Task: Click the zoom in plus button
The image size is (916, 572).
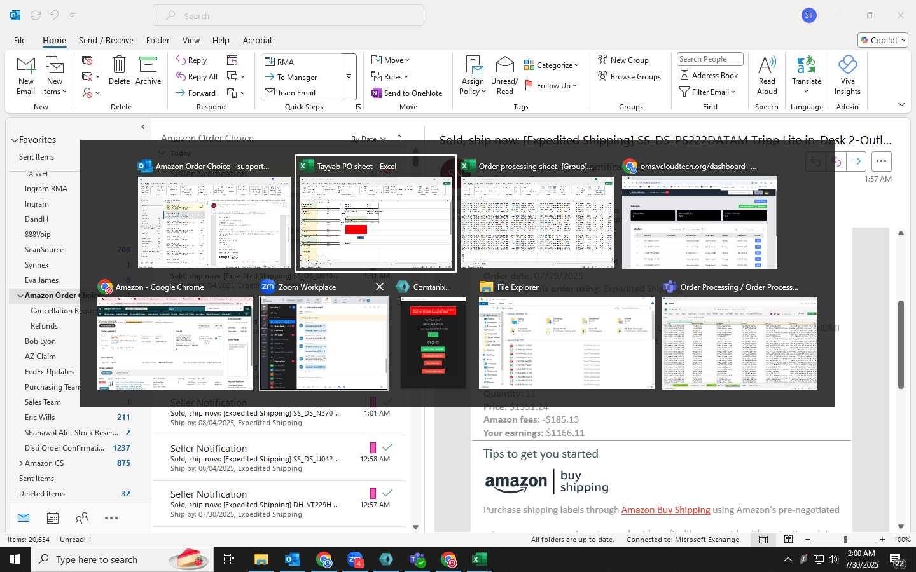Action: 883,540
